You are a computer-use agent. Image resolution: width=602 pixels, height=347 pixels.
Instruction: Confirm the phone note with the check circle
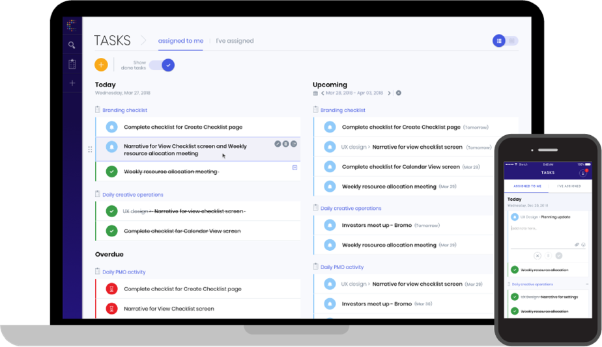point(559,256)
